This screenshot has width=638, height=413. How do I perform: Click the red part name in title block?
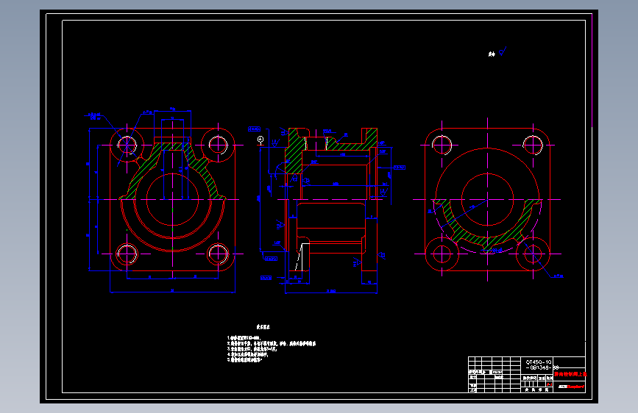click(570, 374)
